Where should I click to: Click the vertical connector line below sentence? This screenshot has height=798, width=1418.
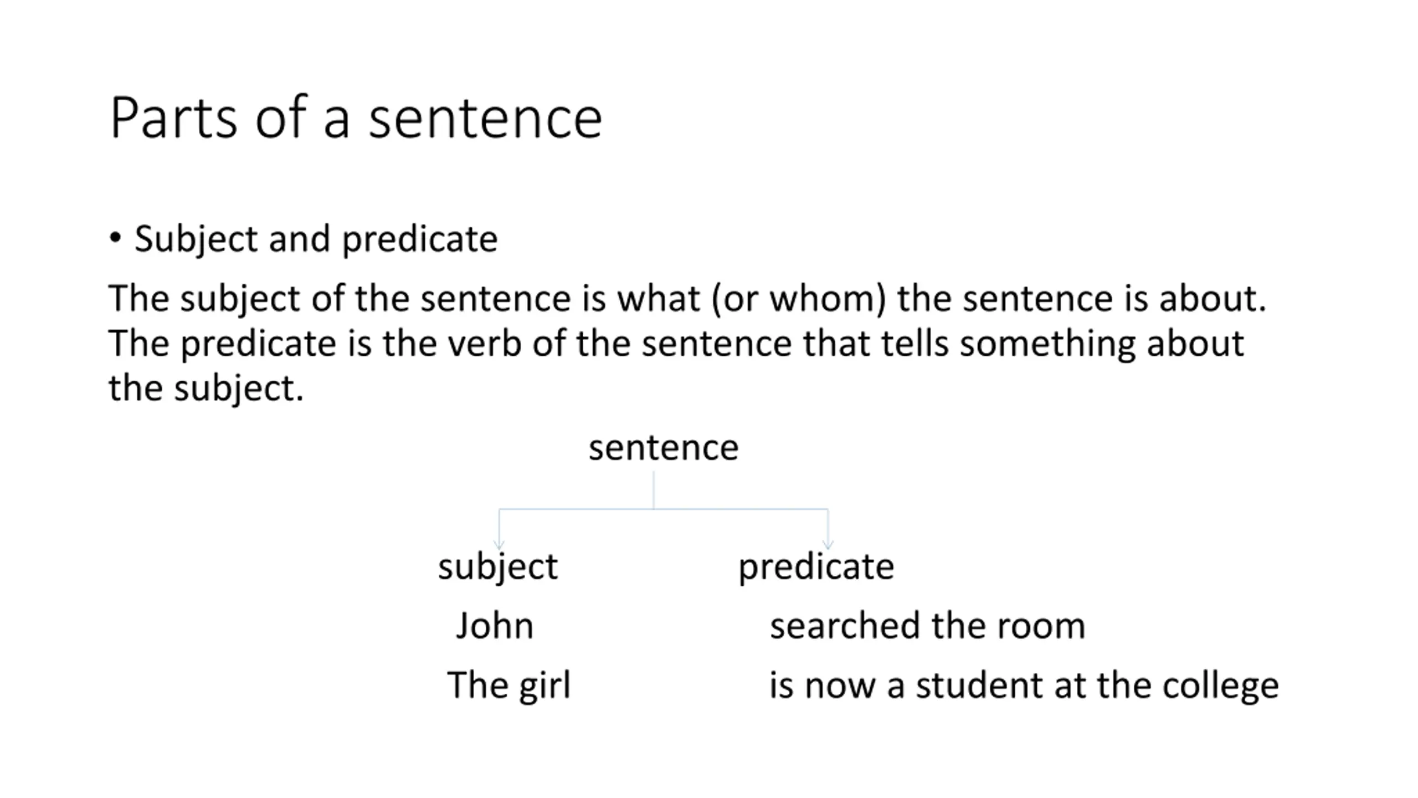point(654,490)
